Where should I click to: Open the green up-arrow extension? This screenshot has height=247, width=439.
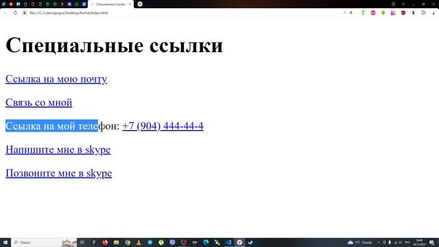click(x=363, y=13)
